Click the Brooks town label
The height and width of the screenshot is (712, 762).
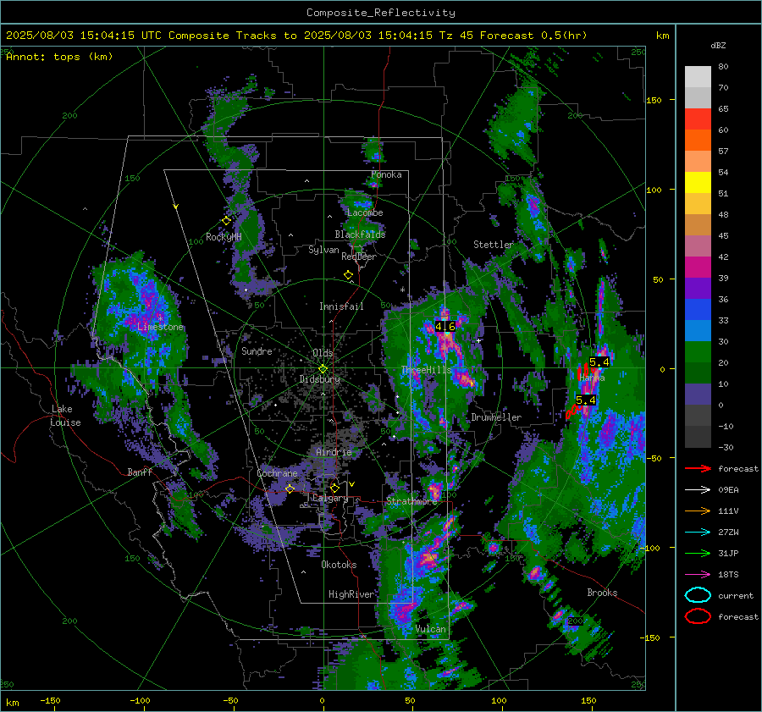click(602, 593)
